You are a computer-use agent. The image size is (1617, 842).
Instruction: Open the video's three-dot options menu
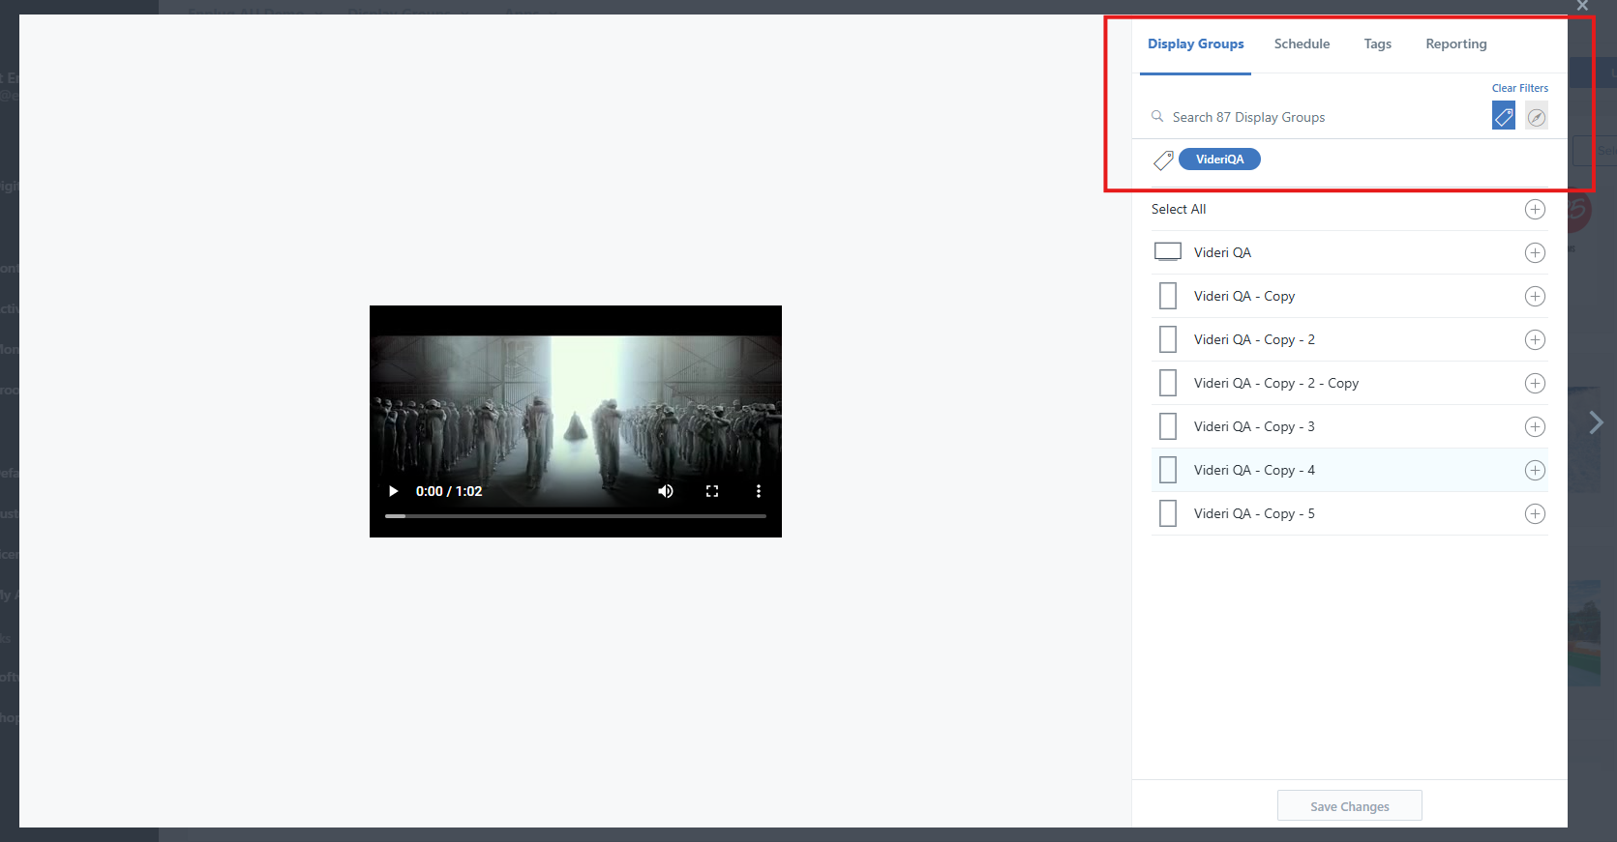click(758, 491)
